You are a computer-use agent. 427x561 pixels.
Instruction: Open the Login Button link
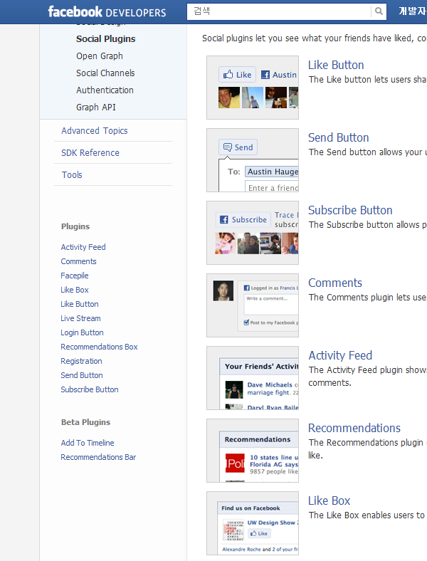82,332
